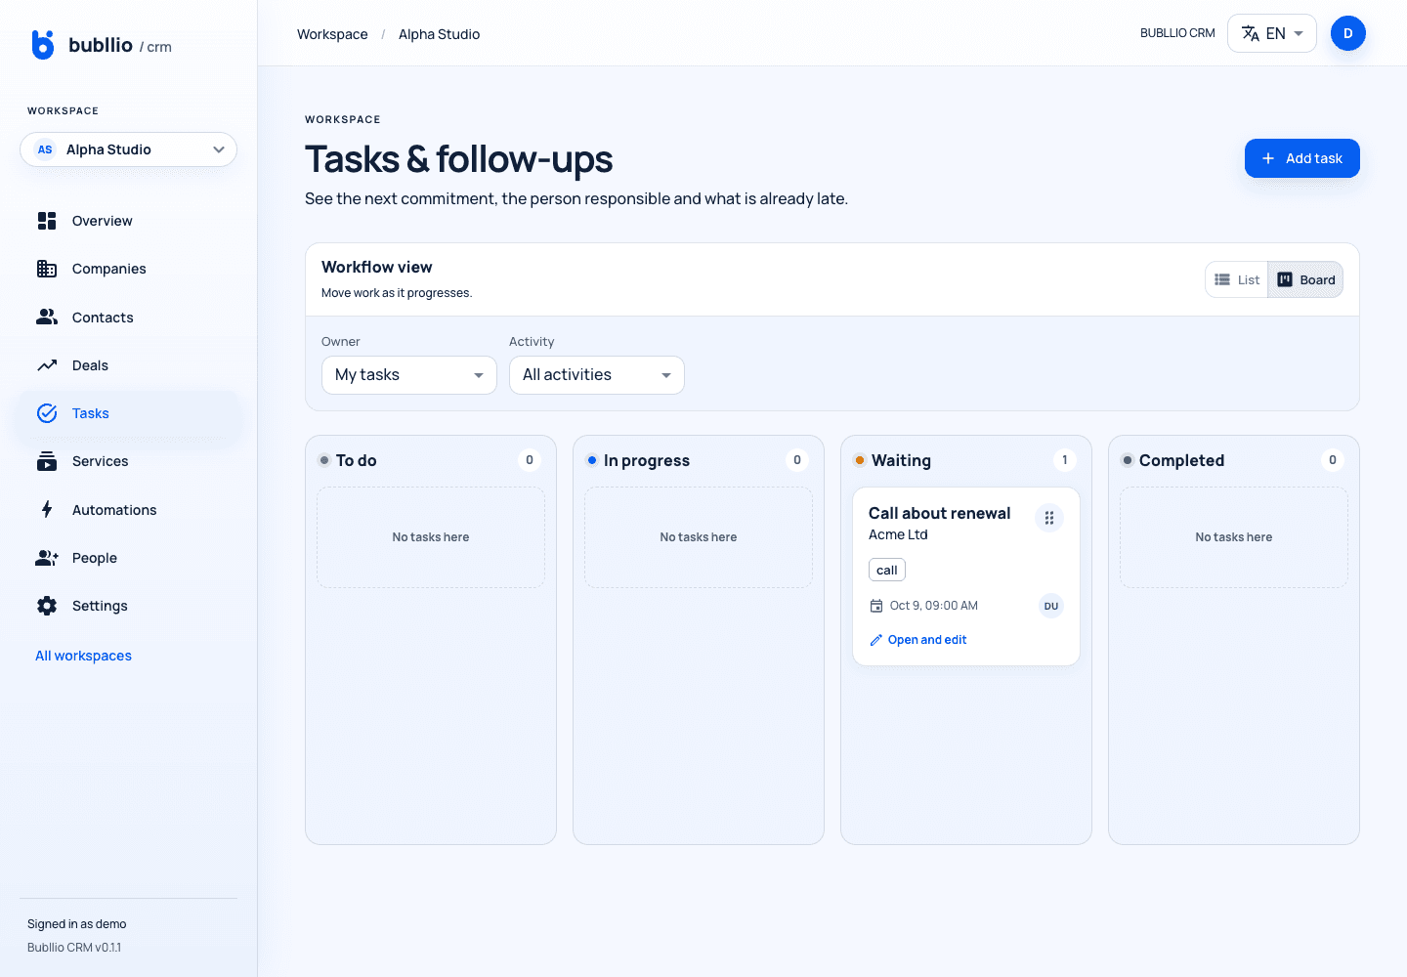Expand the Alpha Studio workspace selector
This screenshot has height=977, width=1407.
128,149
